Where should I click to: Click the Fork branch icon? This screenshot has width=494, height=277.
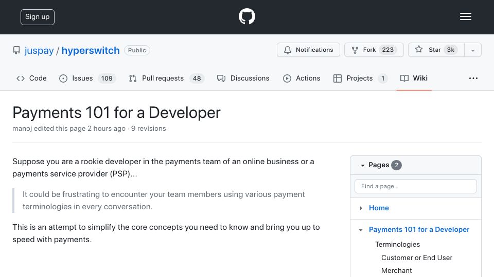point(355,50)
